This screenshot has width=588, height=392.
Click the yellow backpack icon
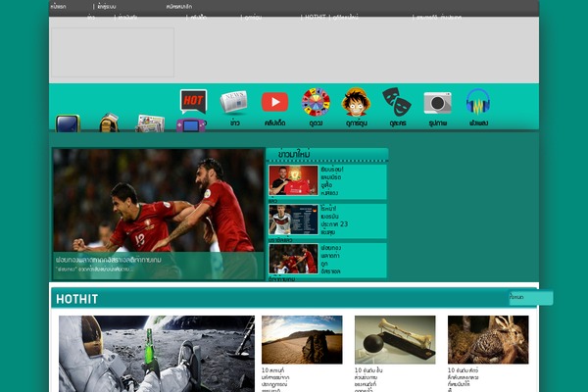coord(109,122)
